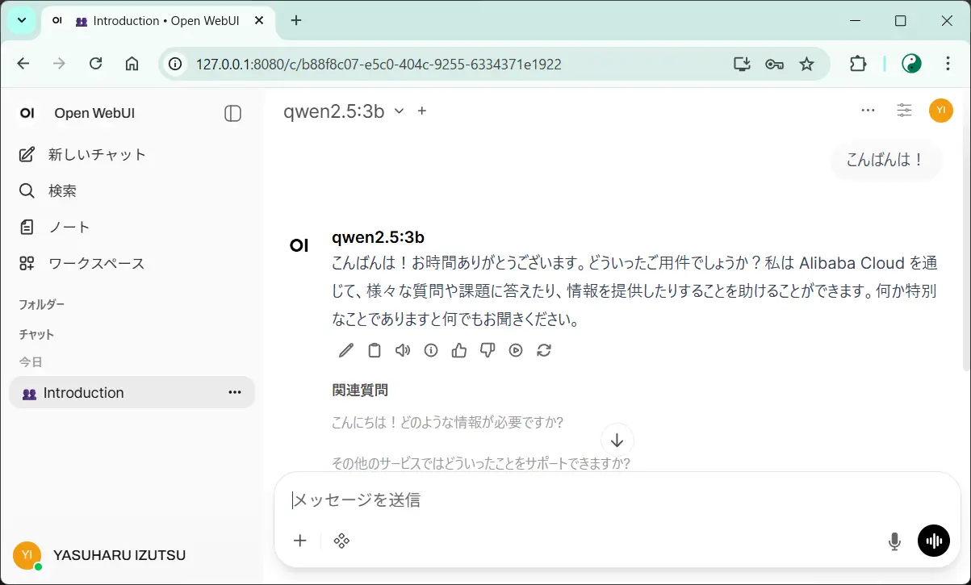Reload the page

pos(95,64)
